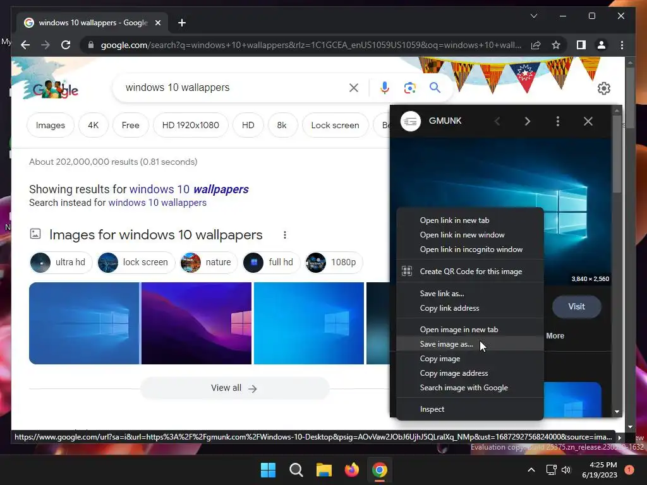Screen dimensions: 647x485
Task: Open the Chrome profile icon
Action: [602, 45]
